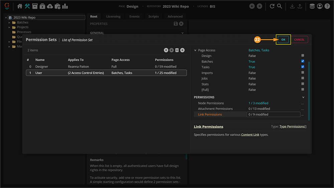Add a new permission set with plus icon
The width and height of the screenshot is (334, 188).
click(x=182, y=50)
